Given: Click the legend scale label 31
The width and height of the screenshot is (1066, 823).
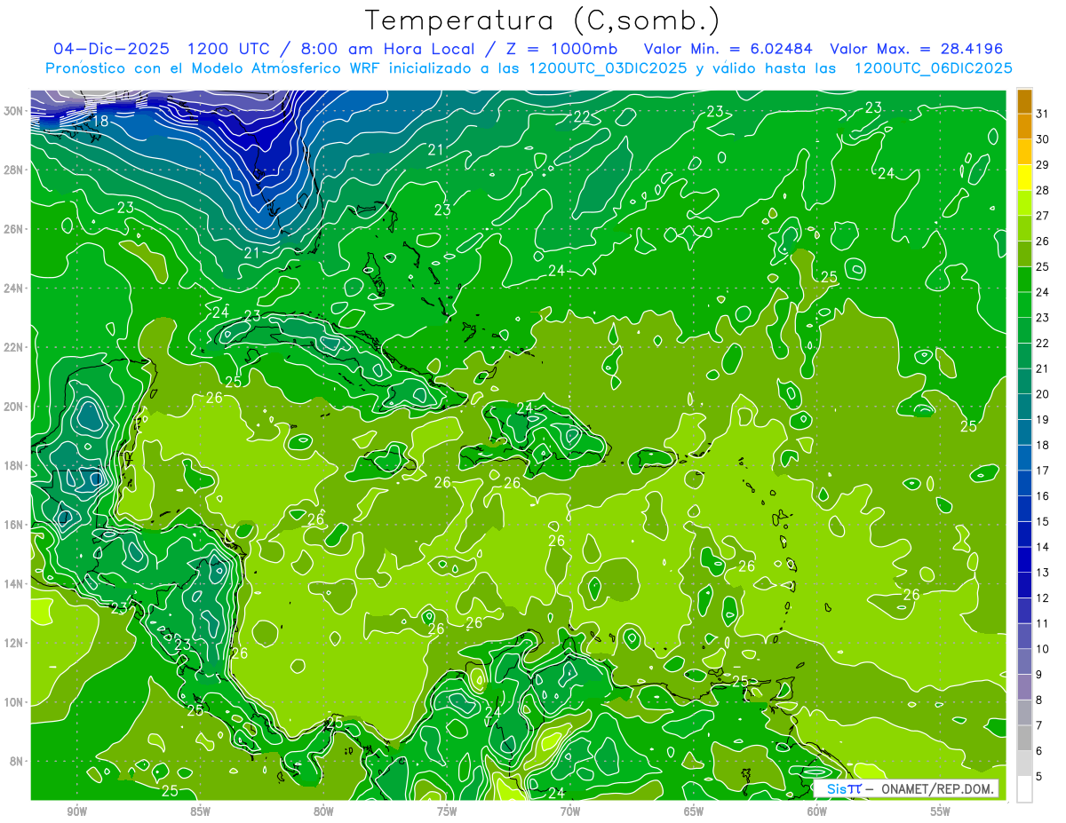Looking at the screenshot, I should [1043, 114].
